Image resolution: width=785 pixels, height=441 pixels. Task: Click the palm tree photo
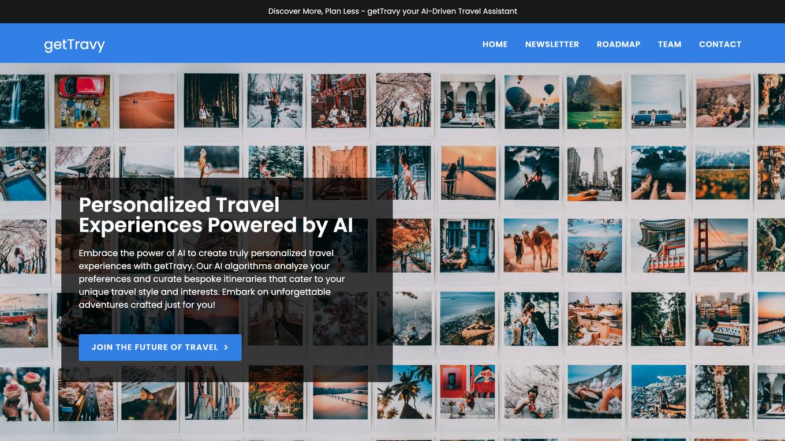404,392
